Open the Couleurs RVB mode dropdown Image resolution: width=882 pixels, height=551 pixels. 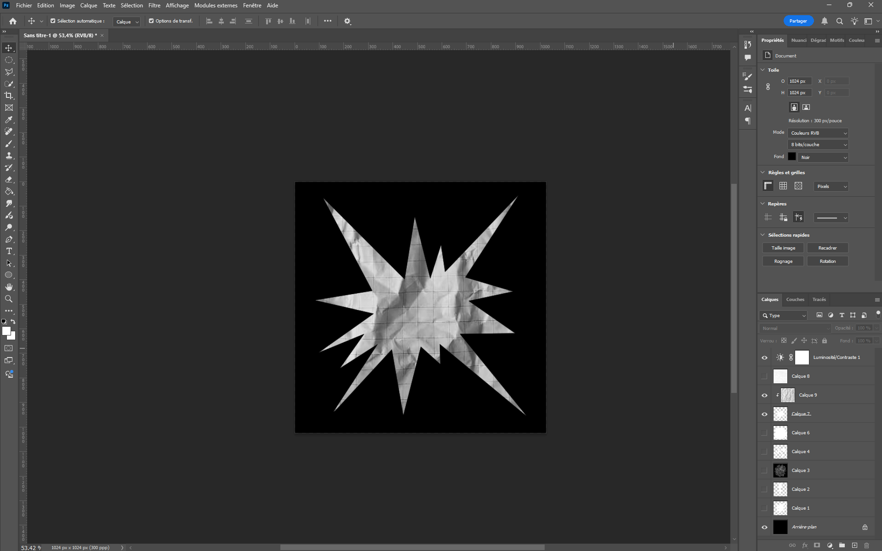(818, 133)
